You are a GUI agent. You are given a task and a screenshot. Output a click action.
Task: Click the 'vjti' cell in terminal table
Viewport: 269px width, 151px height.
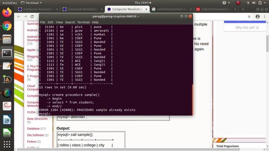(x=79, y=34)
